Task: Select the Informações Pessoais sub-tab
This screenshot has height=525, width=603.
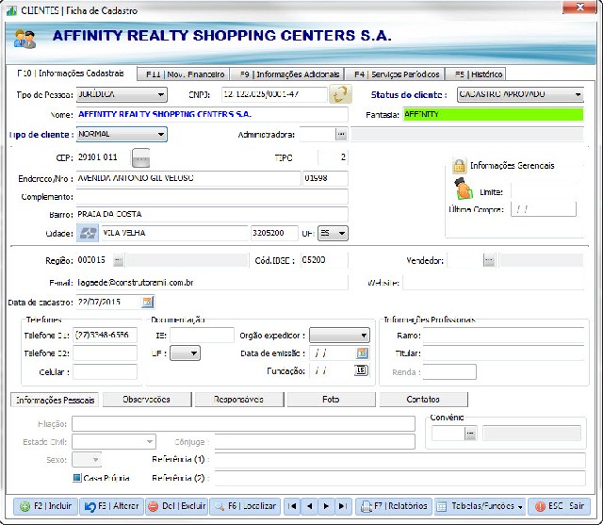Action: click(55, 400)
